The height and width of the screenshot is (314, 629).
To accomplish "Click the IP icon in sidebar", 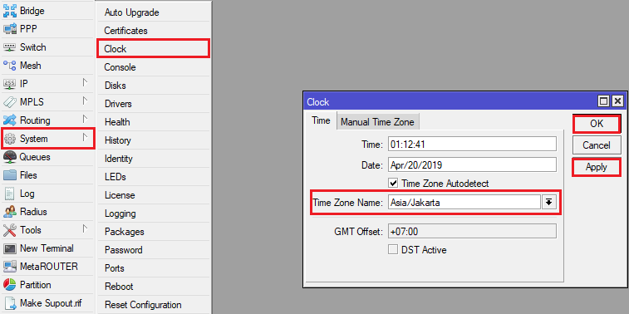I will 10,84.
